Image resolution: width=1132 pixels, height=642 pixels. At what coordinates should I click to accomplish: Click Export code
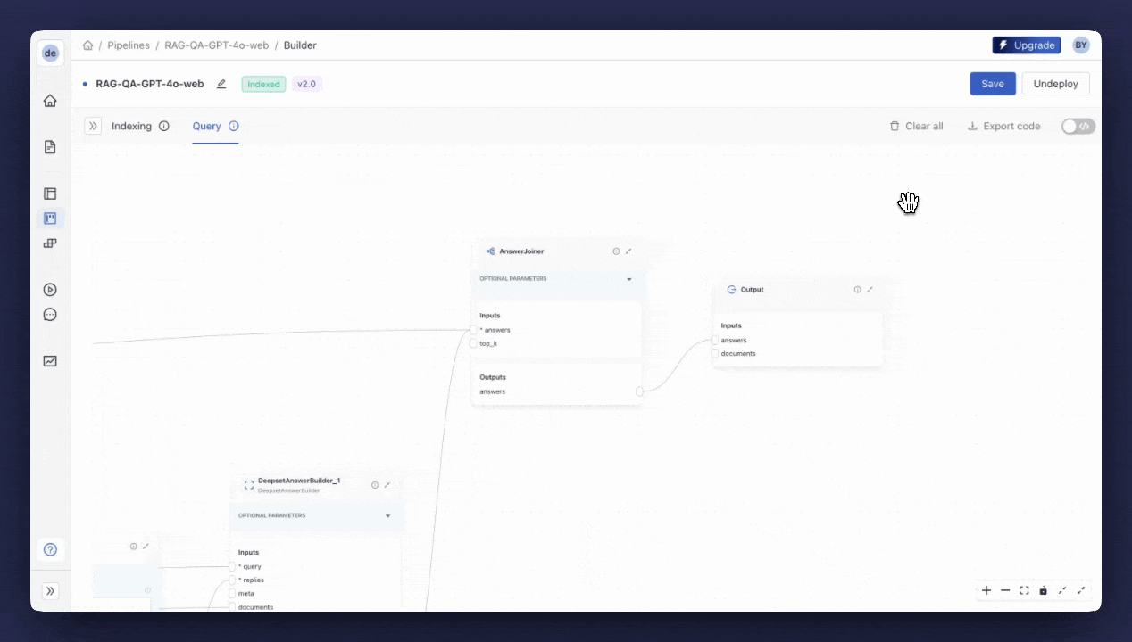tap(1003, 127)
